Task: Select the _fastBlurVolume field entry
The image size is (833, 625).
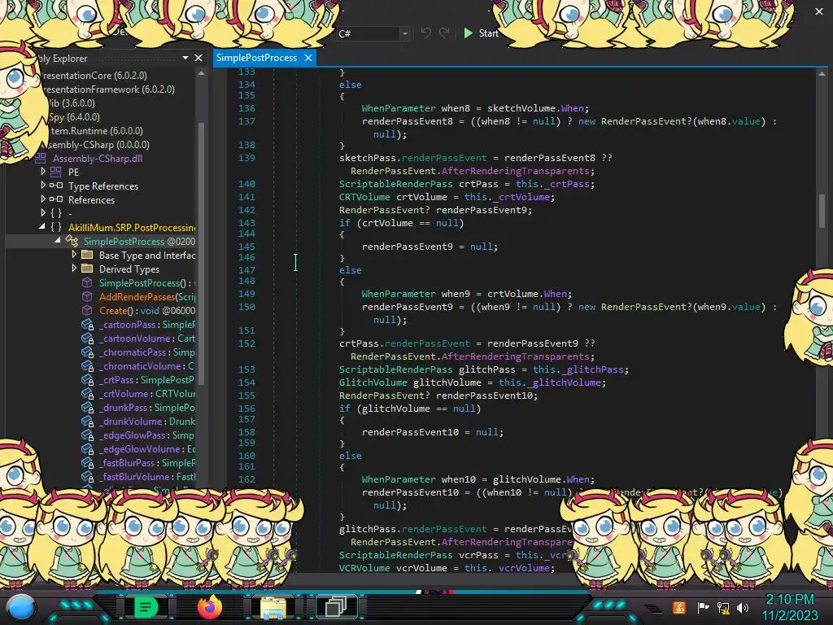Action: pos(147,477)
